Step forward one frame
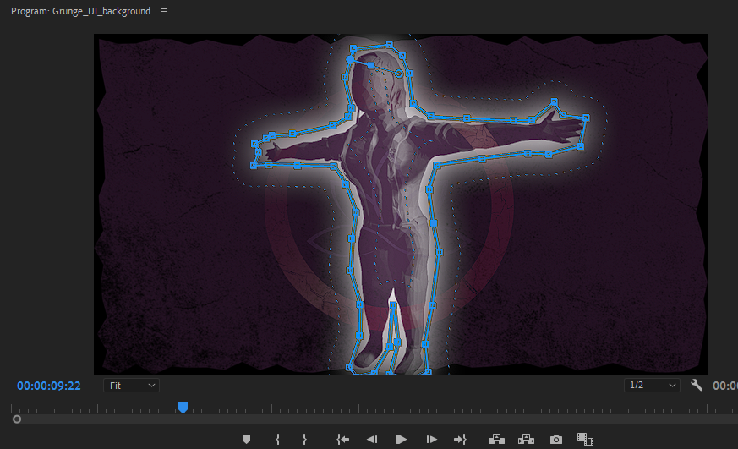 (431, 439)
